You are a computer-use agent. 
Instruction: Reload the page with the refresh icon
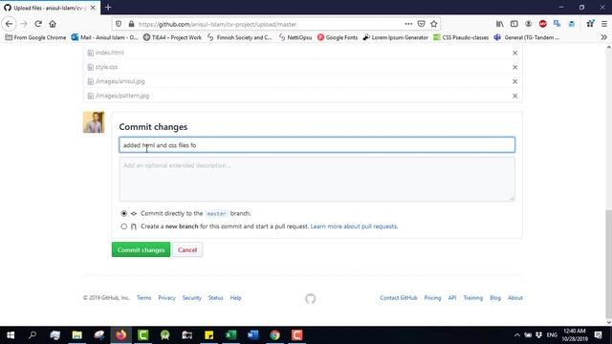click(38, 24)
